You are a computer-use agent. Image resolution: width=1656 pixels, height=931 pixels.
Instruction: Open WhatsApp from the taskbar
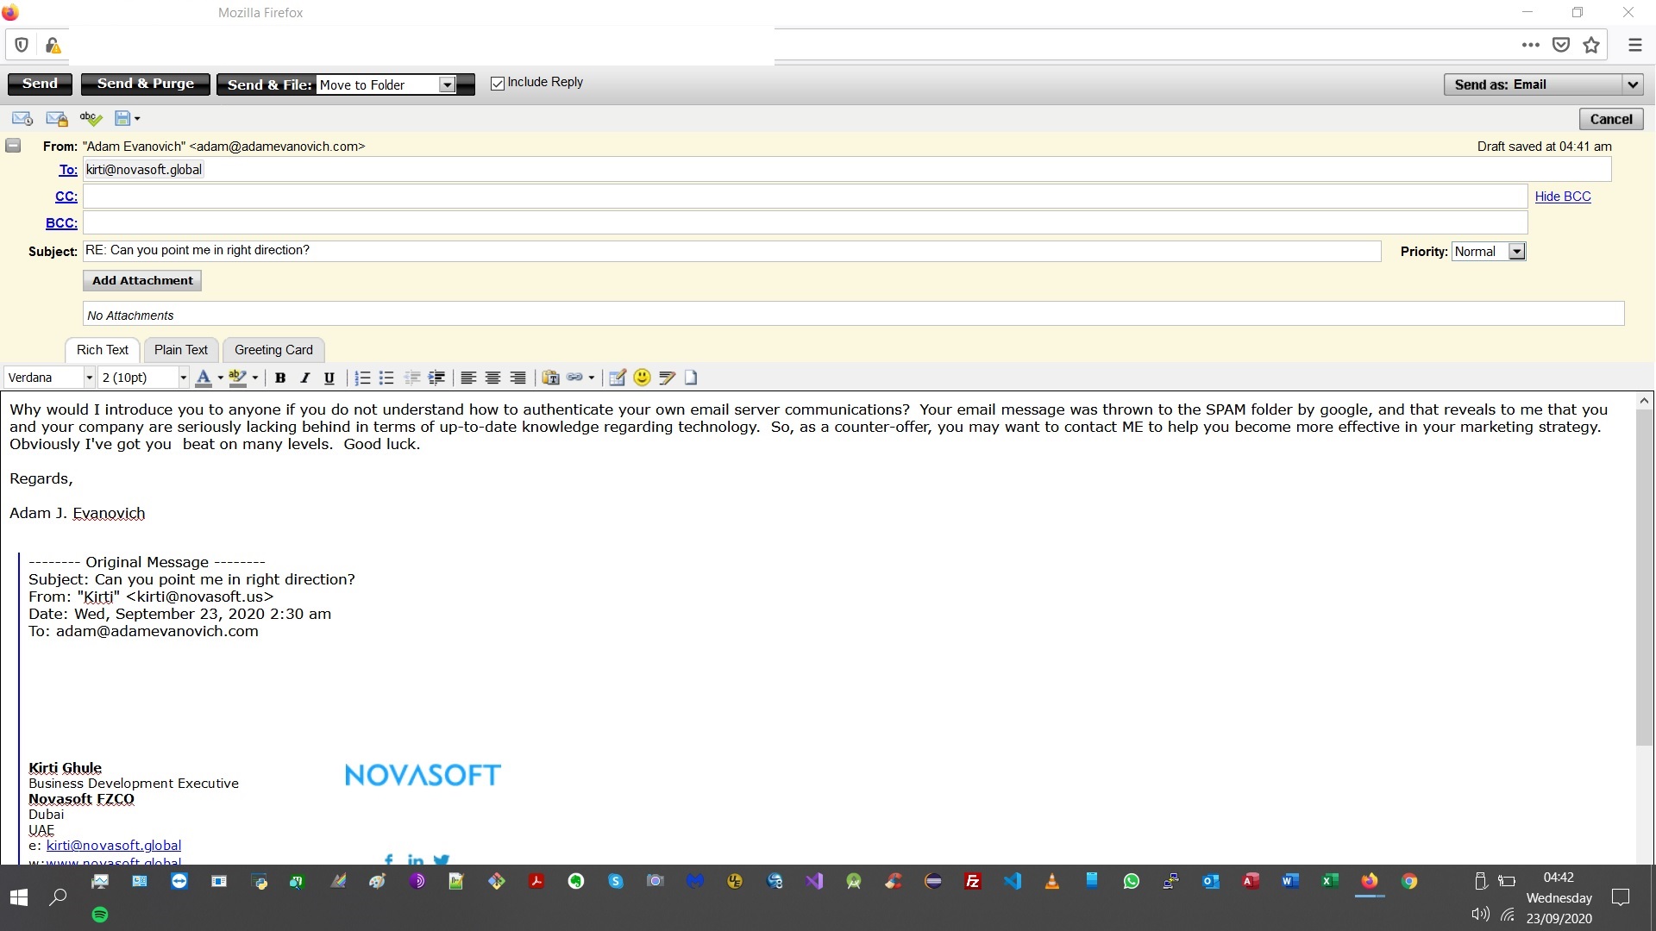click(1132, 881)
